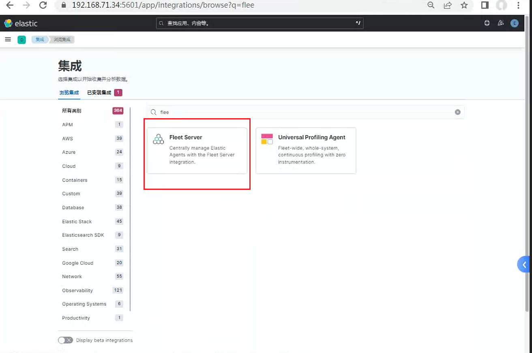Click the browser forward arrow
This screenshot has height=353, width=532.
[x=26, y=6]
